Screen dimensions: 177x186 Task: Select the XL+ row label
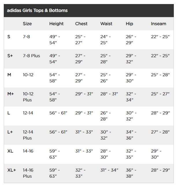click(x=12, y=170)
